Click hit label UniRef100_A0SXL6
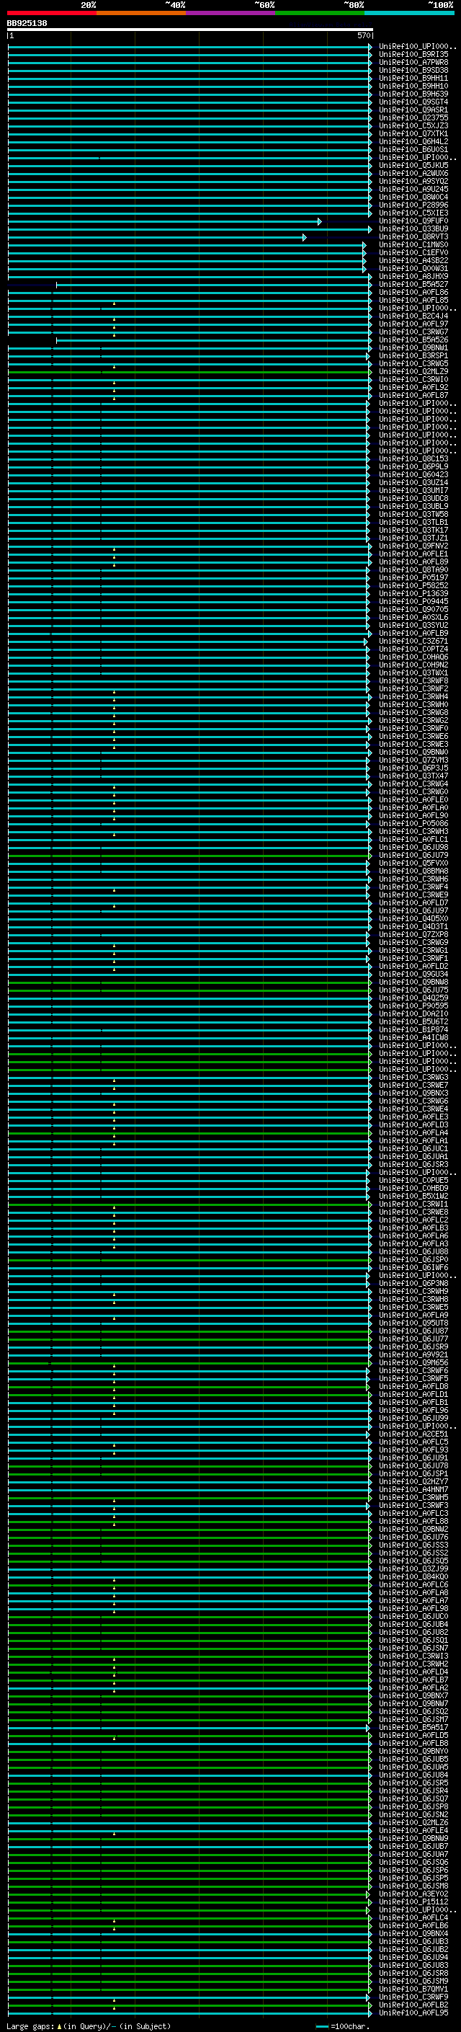 pos(413,617)
